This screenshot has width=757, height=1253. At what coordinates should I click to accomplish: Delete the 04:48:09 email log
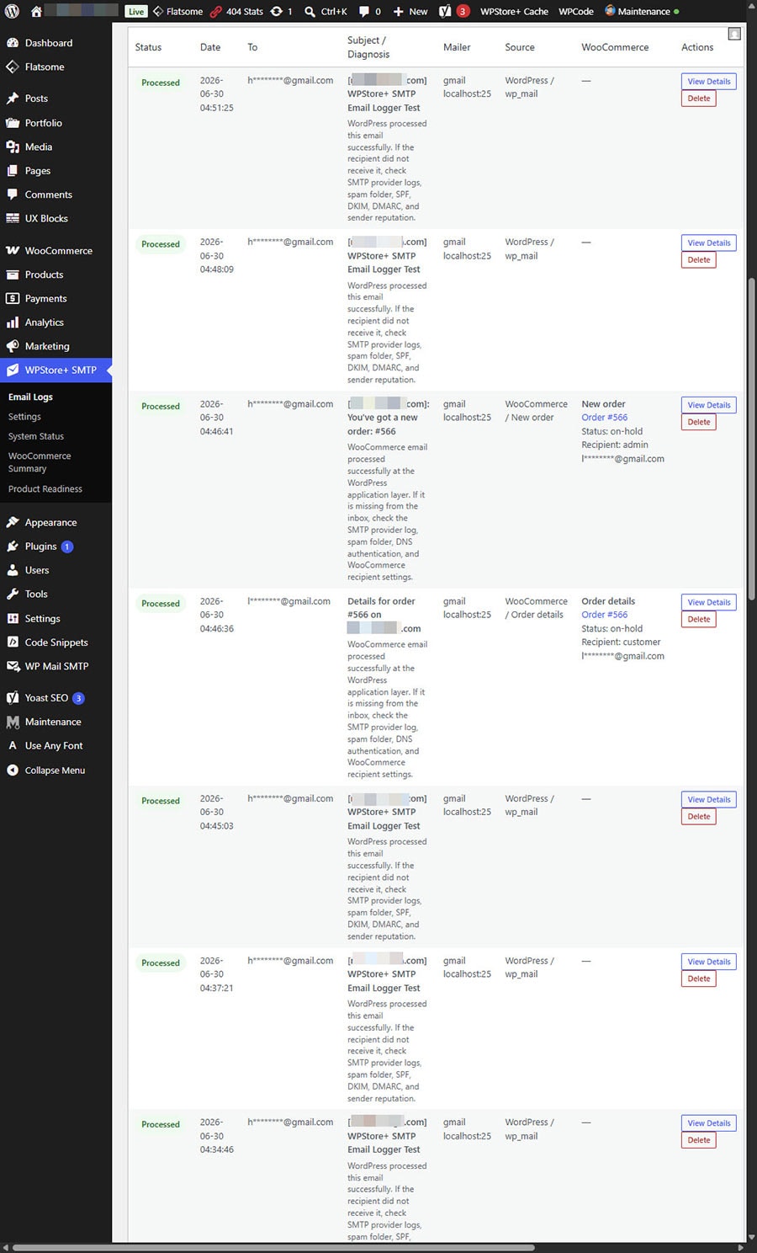[x=699, y=260]
